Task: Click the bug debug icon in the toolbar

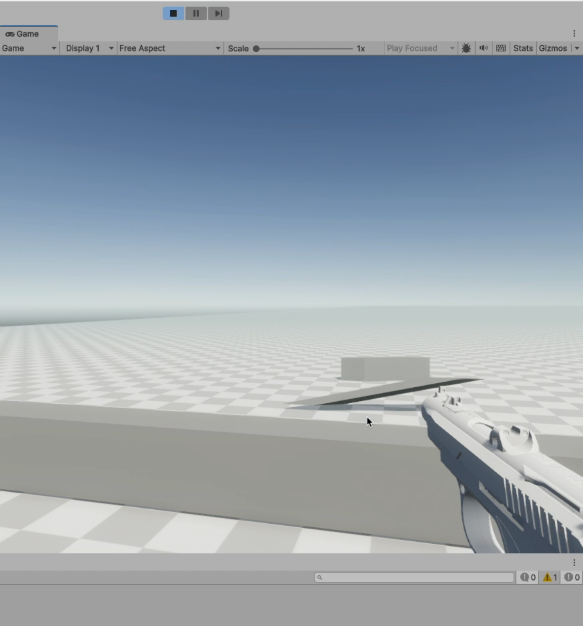Action: 466,48
